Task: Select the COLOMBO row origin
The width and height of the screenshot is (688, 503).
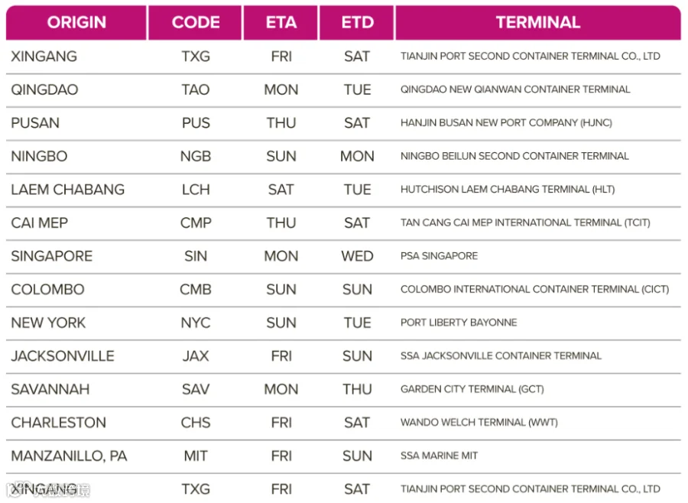Action: 47,290
